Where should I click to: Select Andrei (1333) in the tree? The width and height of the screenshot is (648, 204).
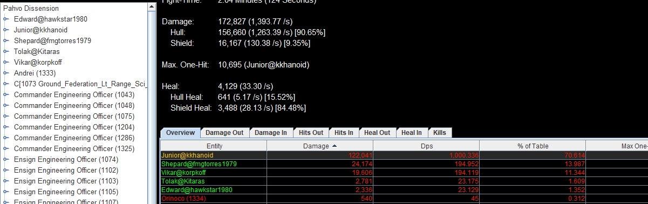click(35, 73)
